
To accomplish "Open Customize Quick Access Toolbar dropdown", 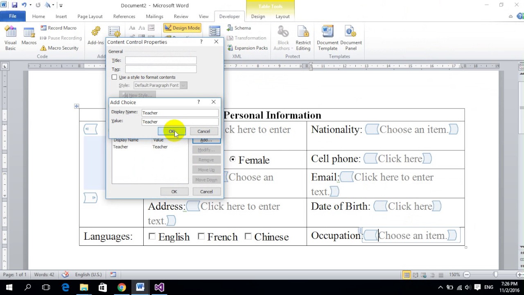I will (x=61, y=6).
